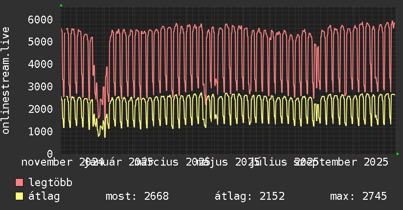The width and height of the screenshot is (403, 210).
Task: Click the 1000 y-axis tick label
Action: pos(40,131)
